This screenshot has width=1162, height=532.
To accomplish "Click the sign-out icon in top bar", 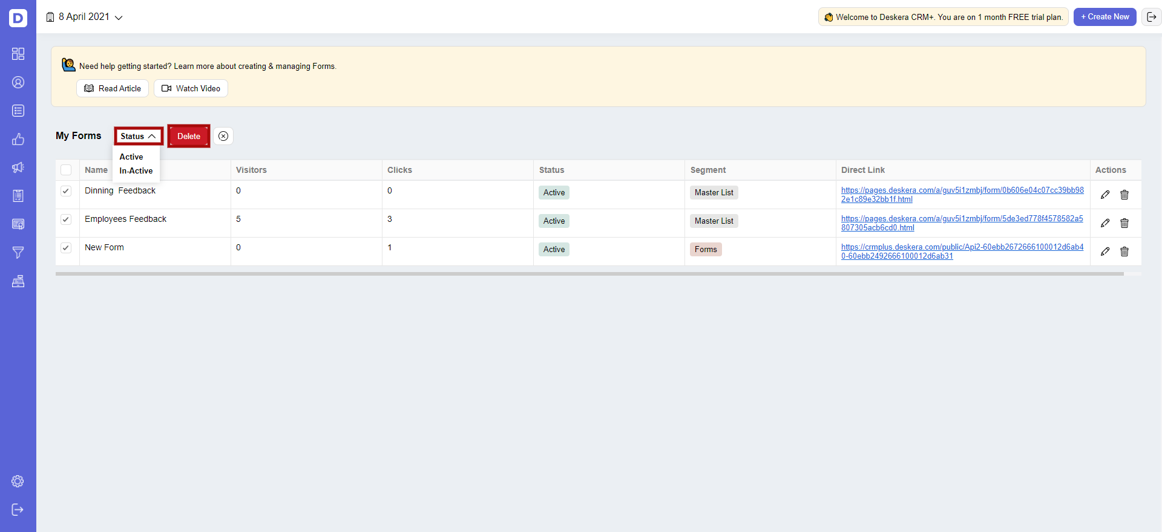I will click(x=1152, y=17).
